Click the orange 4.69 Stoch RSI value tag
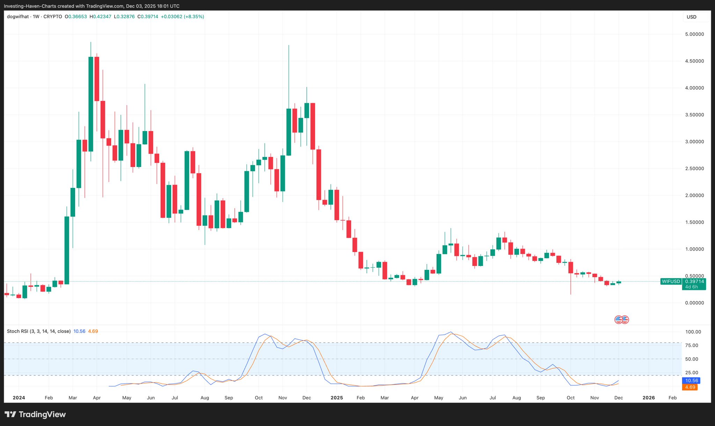This screenshot has height=426, width=715. 690,387
